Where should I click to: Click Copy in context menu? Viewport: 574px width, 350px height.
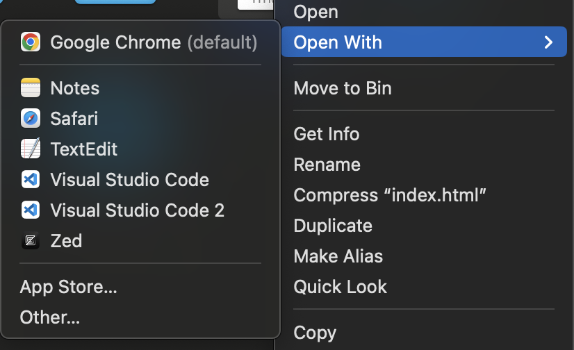click(x=424, y=333)
